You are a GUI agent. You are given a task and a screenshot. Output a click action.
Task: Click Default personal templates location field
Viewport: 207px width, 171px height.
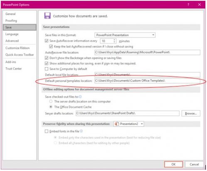pos(147,81)
